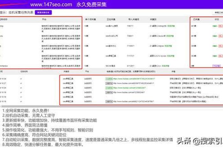Viewport: 223px width, 149px height.
Task: Open green details link in seo是什么意思 row
Action: (171, 26)
